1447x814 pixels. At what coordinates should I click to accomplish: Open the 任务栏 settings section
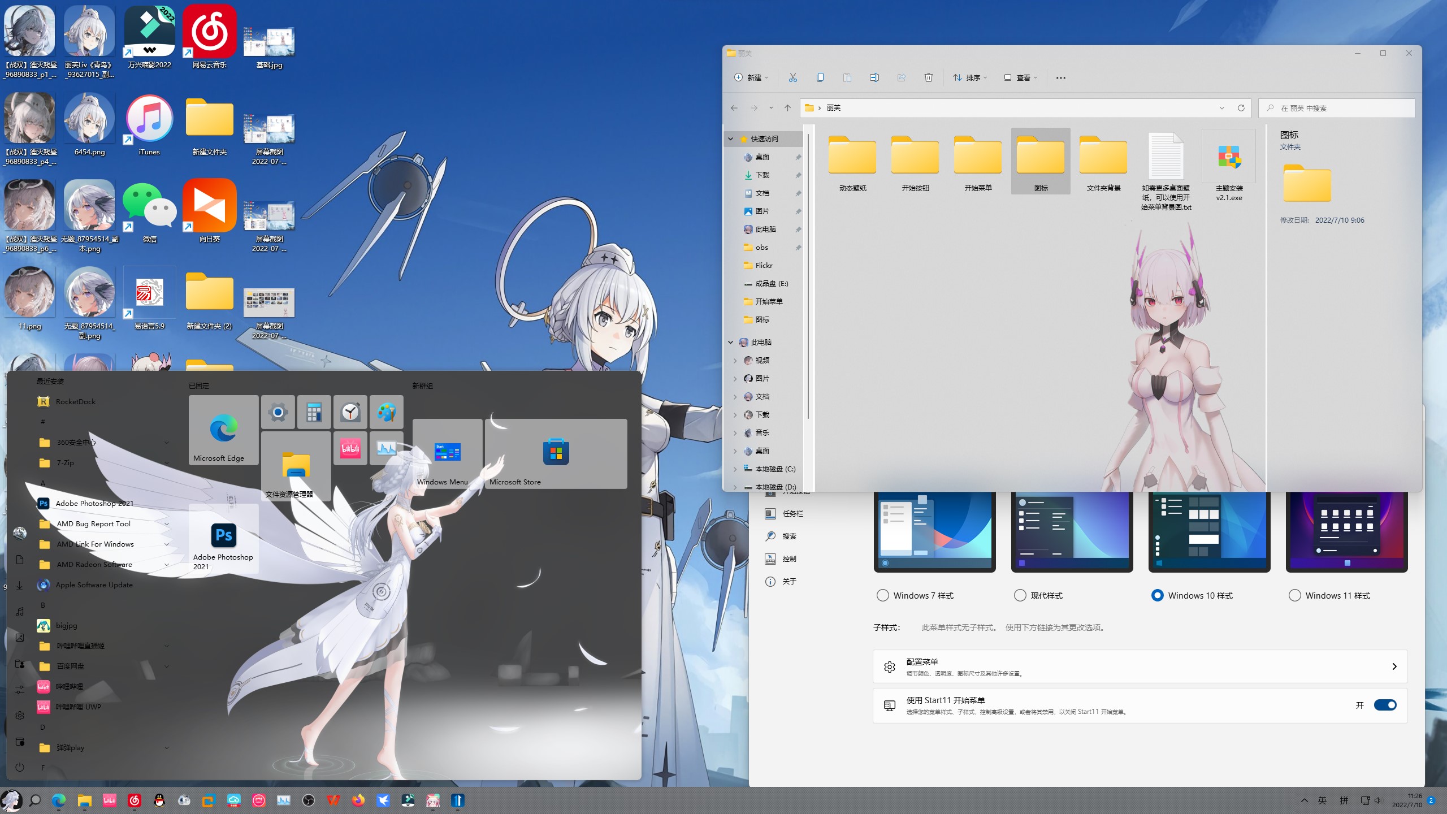coord(792,513)
